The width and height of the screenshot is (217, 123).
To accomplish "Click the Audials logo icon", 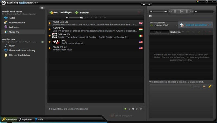I will tap(4, 3).
